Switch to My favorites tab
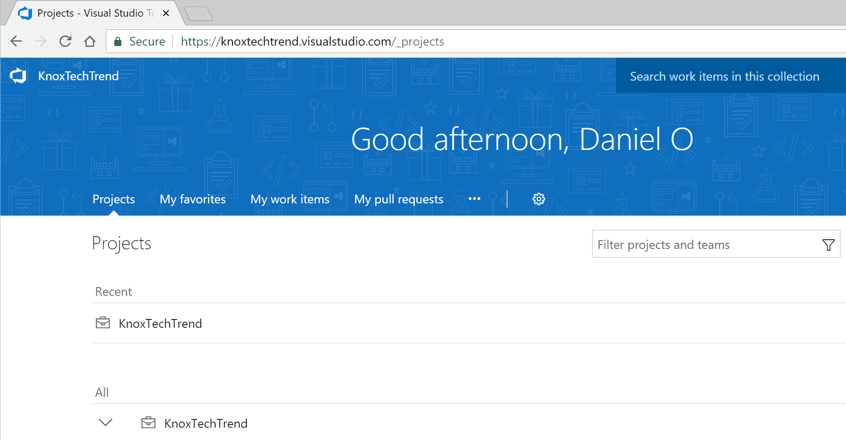This screenshot has width=846, height=440. click(193, 199)
